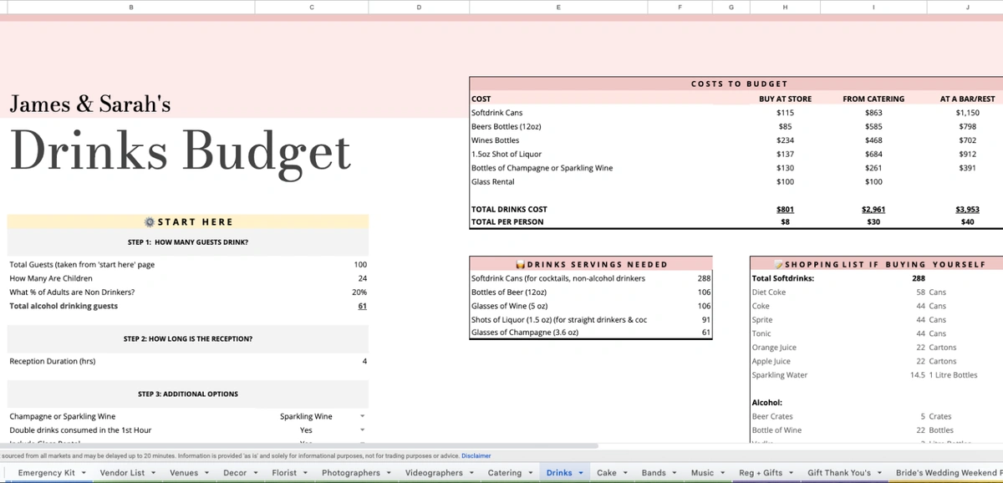
Task: Open the Disclaimer link
Action: click(476, 455)
